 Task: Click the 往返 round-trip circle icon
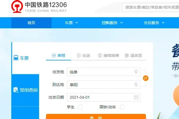[79, 55]
